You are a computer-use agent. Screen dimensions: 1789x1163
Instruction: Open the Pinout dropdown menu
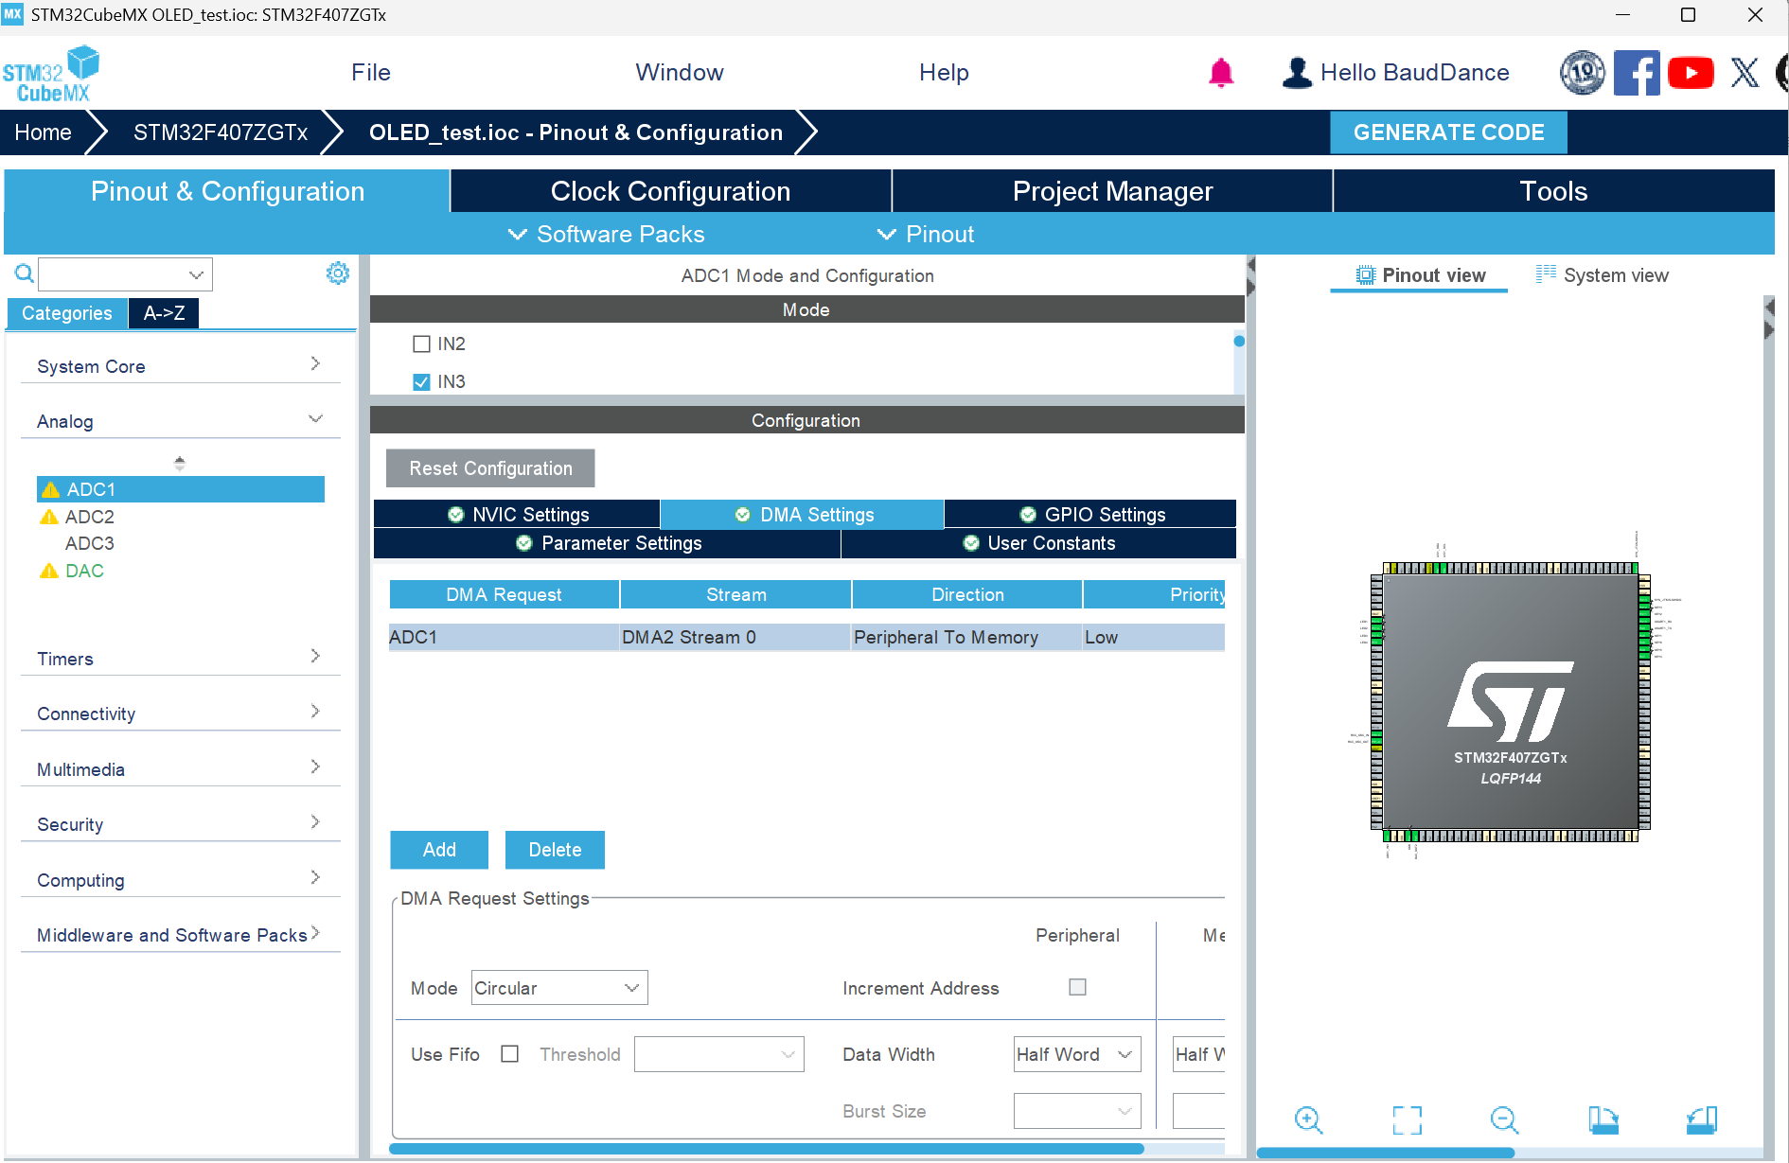[x=926, y=234]
